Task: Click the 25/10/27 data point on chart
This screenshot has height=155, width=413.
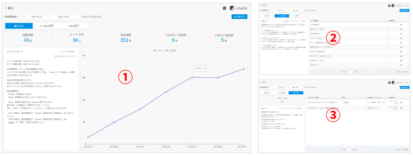Action: coord(192,77)
